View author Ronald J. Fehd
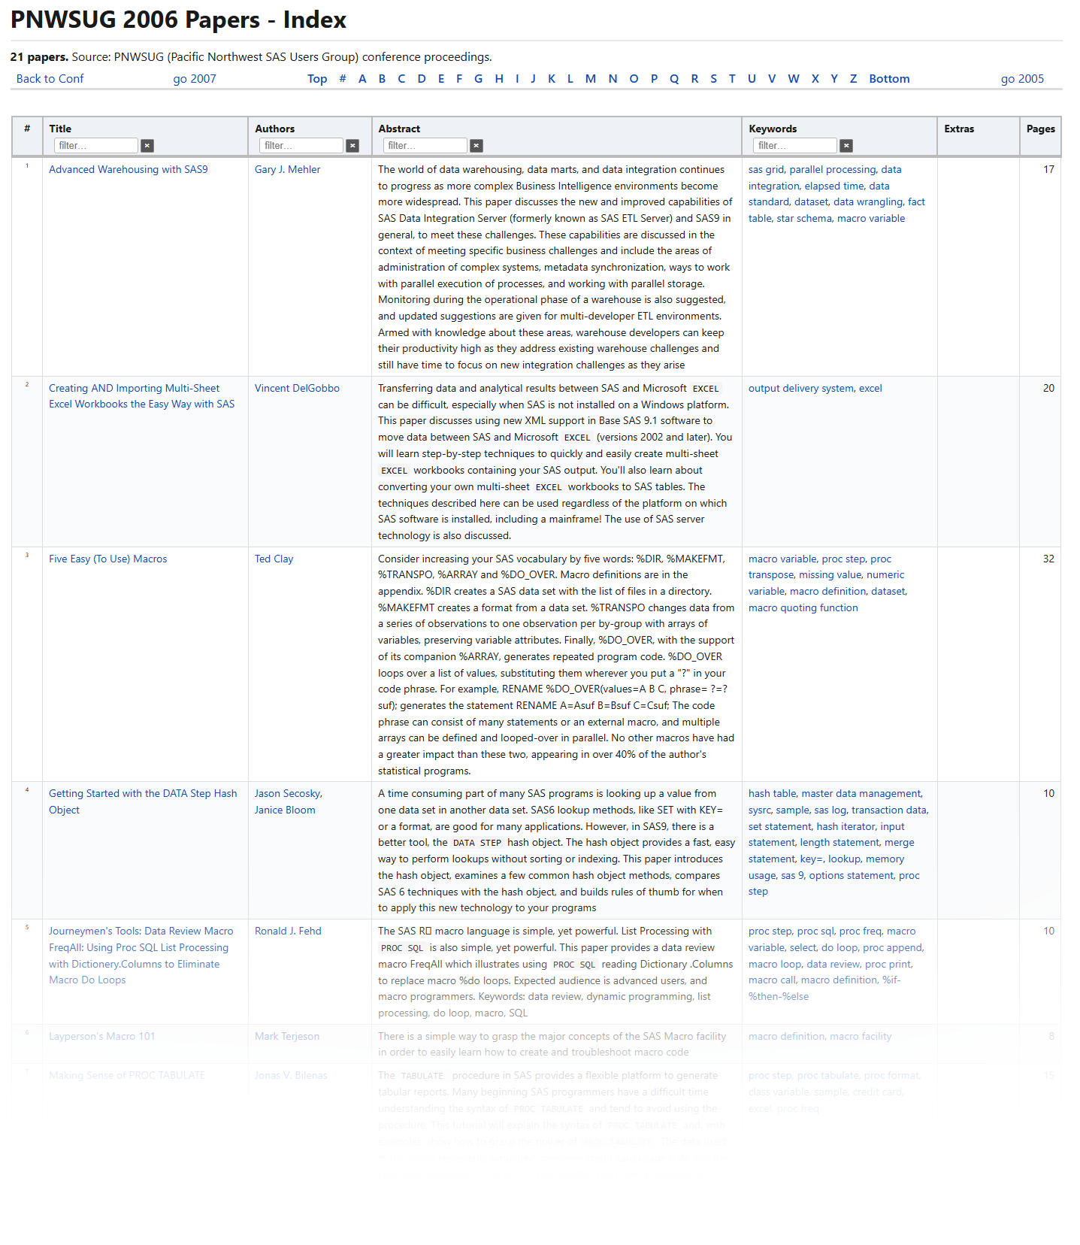The height and width of the screenshot is (1245, 1080). coord(288,931)
